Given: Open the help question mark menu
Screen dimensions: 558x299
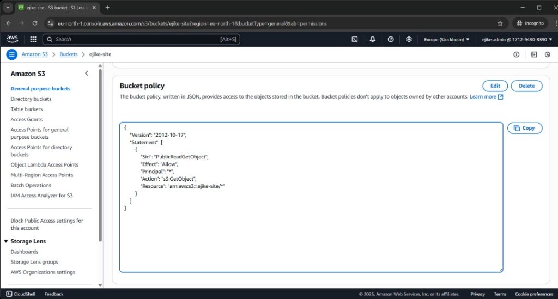Looking at the screenshot, I should tap(391, 39).
